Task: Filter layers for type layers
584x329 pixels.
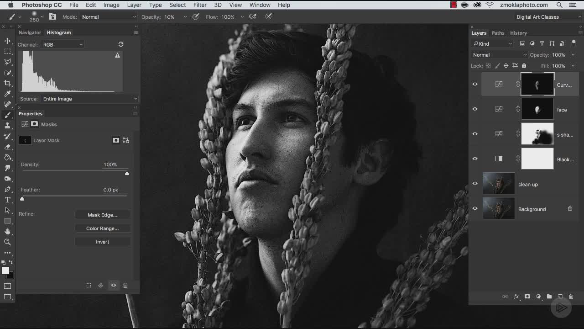Action: click(542, 43)
